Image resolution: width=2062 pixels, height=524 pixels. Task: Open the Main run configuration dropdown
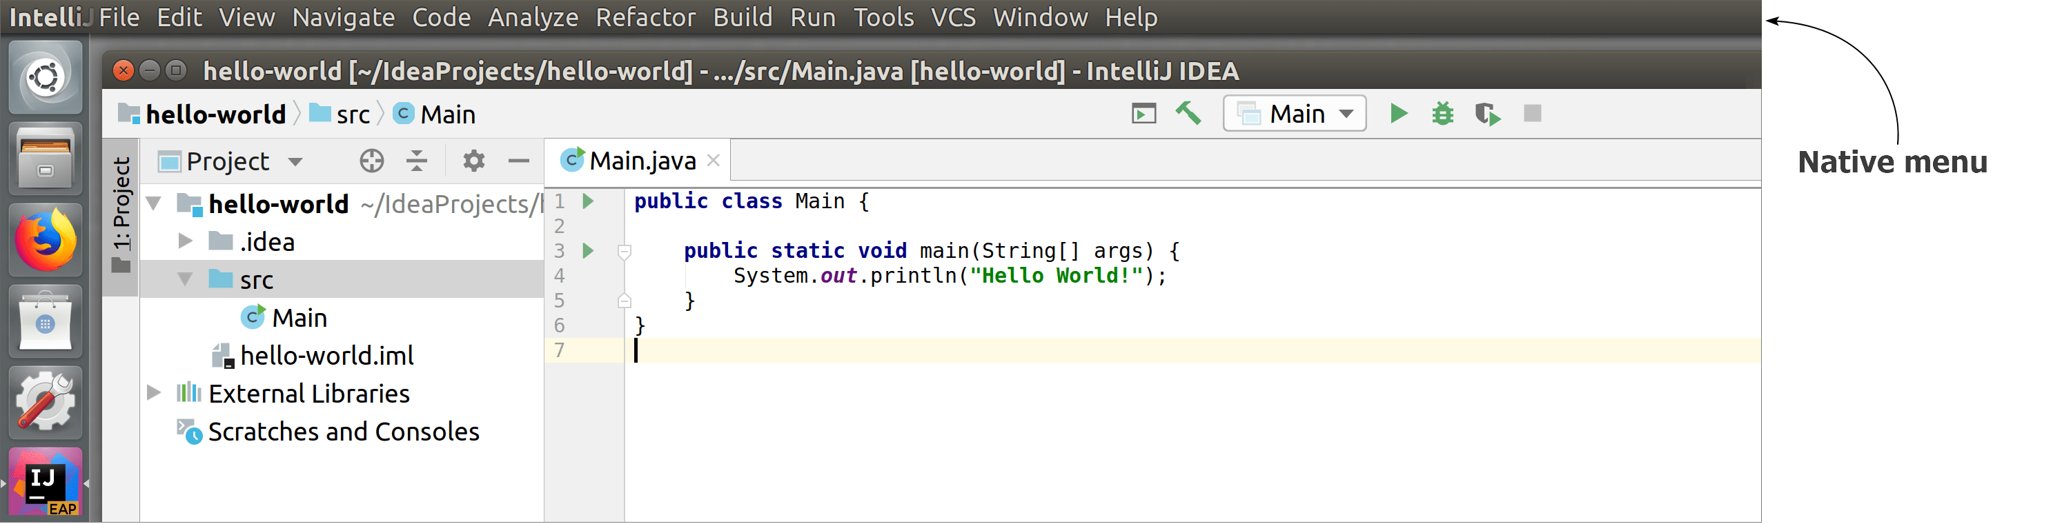coord(1295,114)
